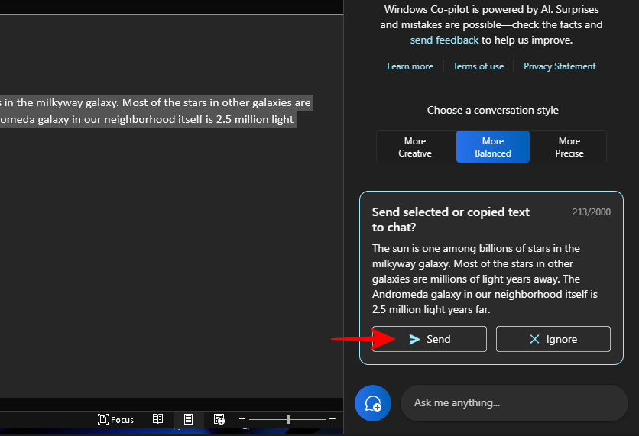Screen dimensions: 639x436
Task: Enable Word Focus mode
Action: [115, 419]
